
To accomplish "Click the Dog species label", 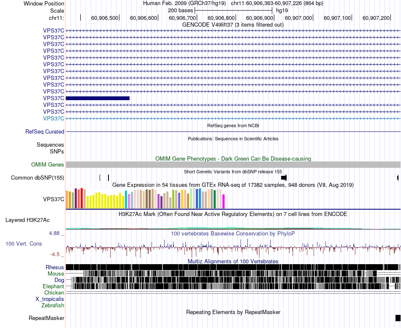I will pos(60,280).
